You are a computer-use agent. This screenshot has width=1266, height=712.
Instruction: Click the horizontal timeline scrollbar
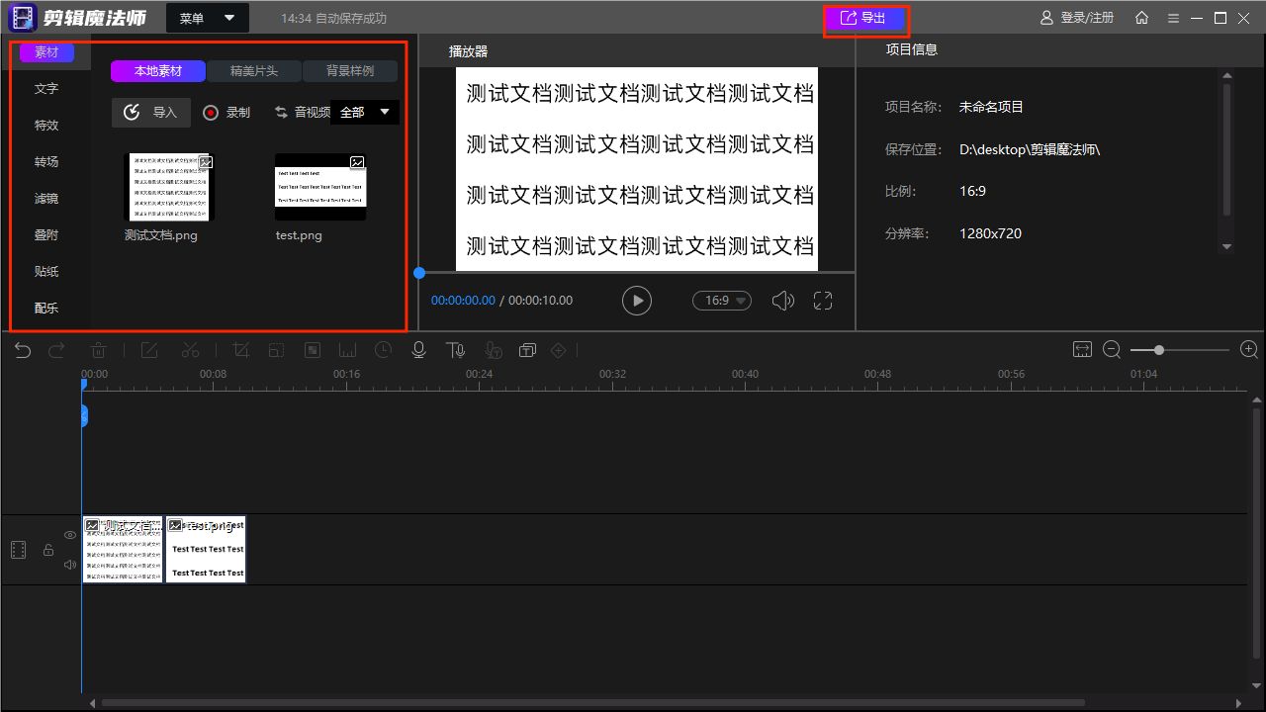592,703
